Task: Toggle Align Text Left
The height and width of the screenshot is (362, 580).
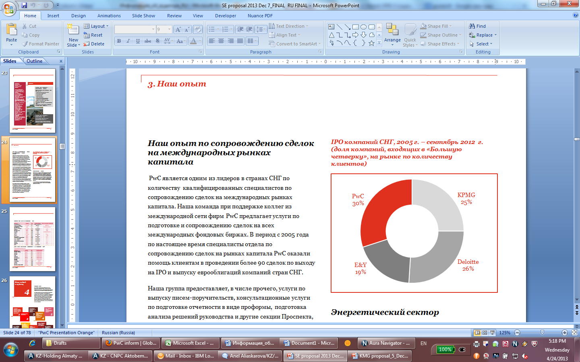Action: pos(211,41)
